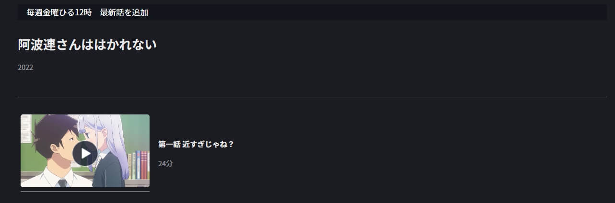Play episode one using the circular play icon

(x=85, y=153)
